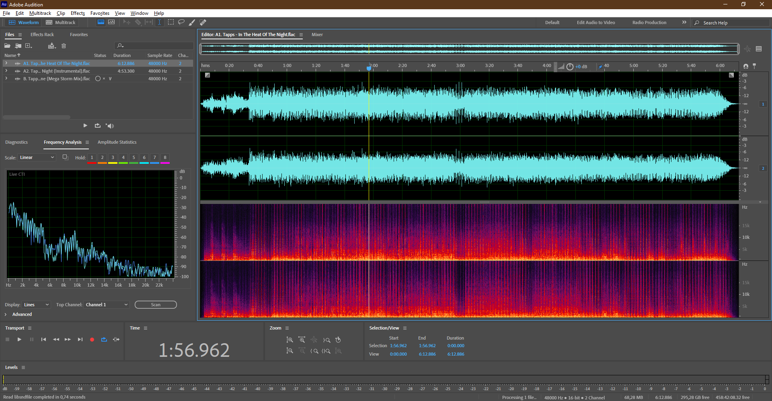Open the Favorites menu
The image size is (772, 401).
point(100,13)
